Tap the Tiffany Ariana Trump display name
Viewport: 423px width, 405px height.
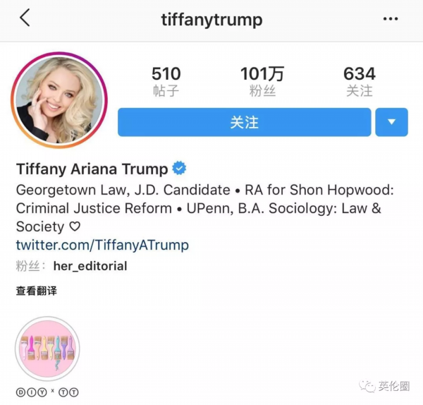[92, 169]
